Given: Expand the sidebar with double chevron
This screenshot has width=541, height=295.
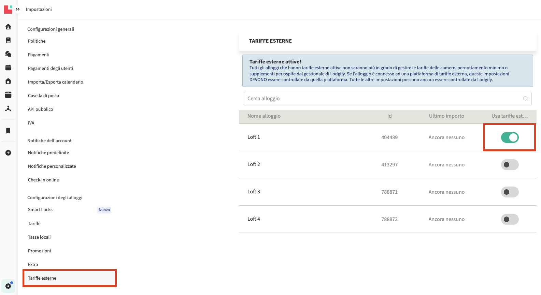Looking at the screenshot, I should coord(18,9).
